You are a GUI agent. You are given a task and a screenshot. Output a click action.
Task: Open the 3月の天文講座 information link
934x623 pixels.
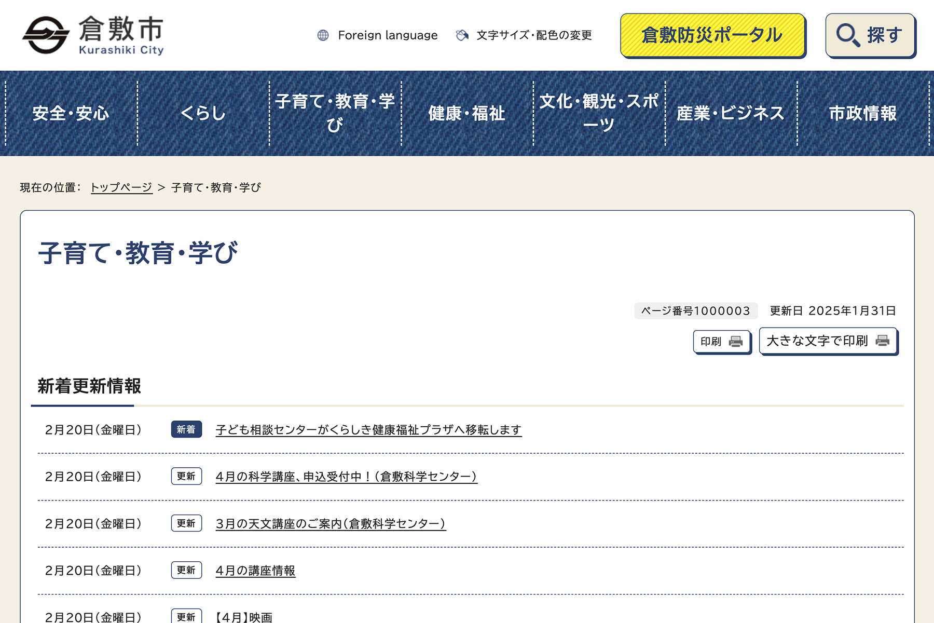[x=331, y=523]
